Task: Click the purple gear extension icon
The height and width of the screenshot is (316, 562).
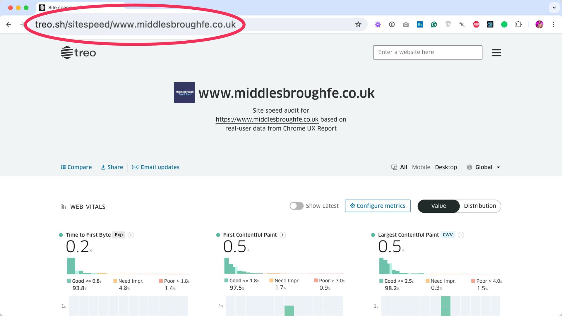Action: [x=378, y=25]
